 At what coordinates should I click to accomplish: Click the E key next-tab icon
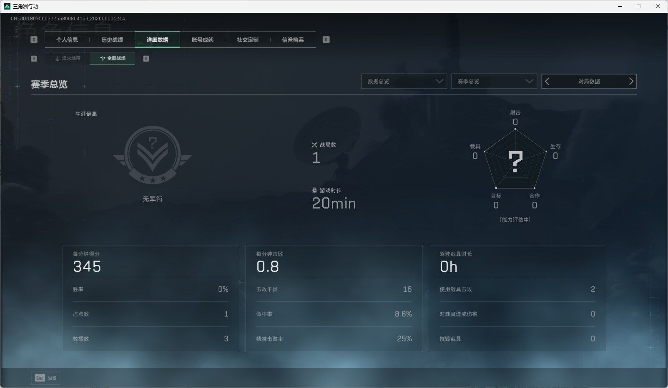pos(326,40)
